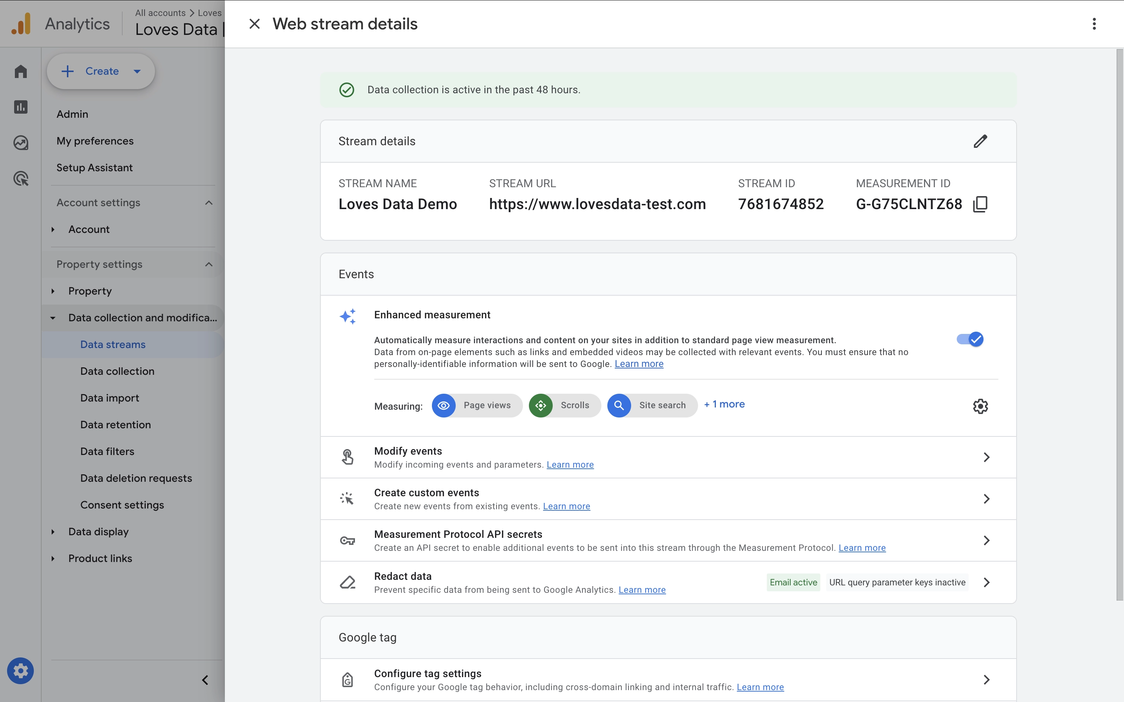
Task: Open Learn more link under Enhanced measurement
Action: pos(639,364)
